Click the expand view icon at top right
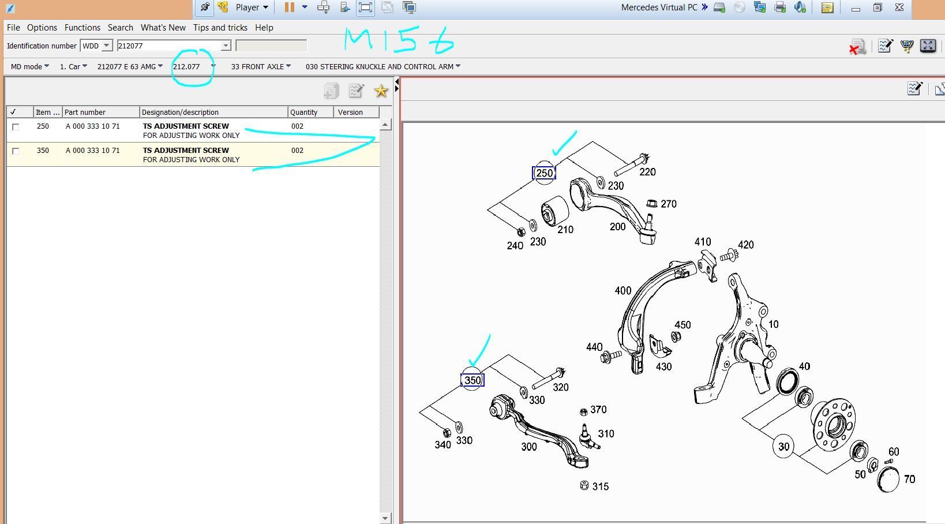This screenshot has height=524, width=945. coord(928,46)
